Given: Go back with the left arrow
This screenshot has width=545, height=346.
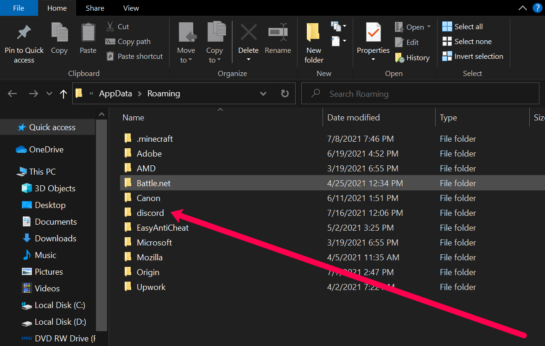Looking at the screenshot, I should click(x=13, y=94).
